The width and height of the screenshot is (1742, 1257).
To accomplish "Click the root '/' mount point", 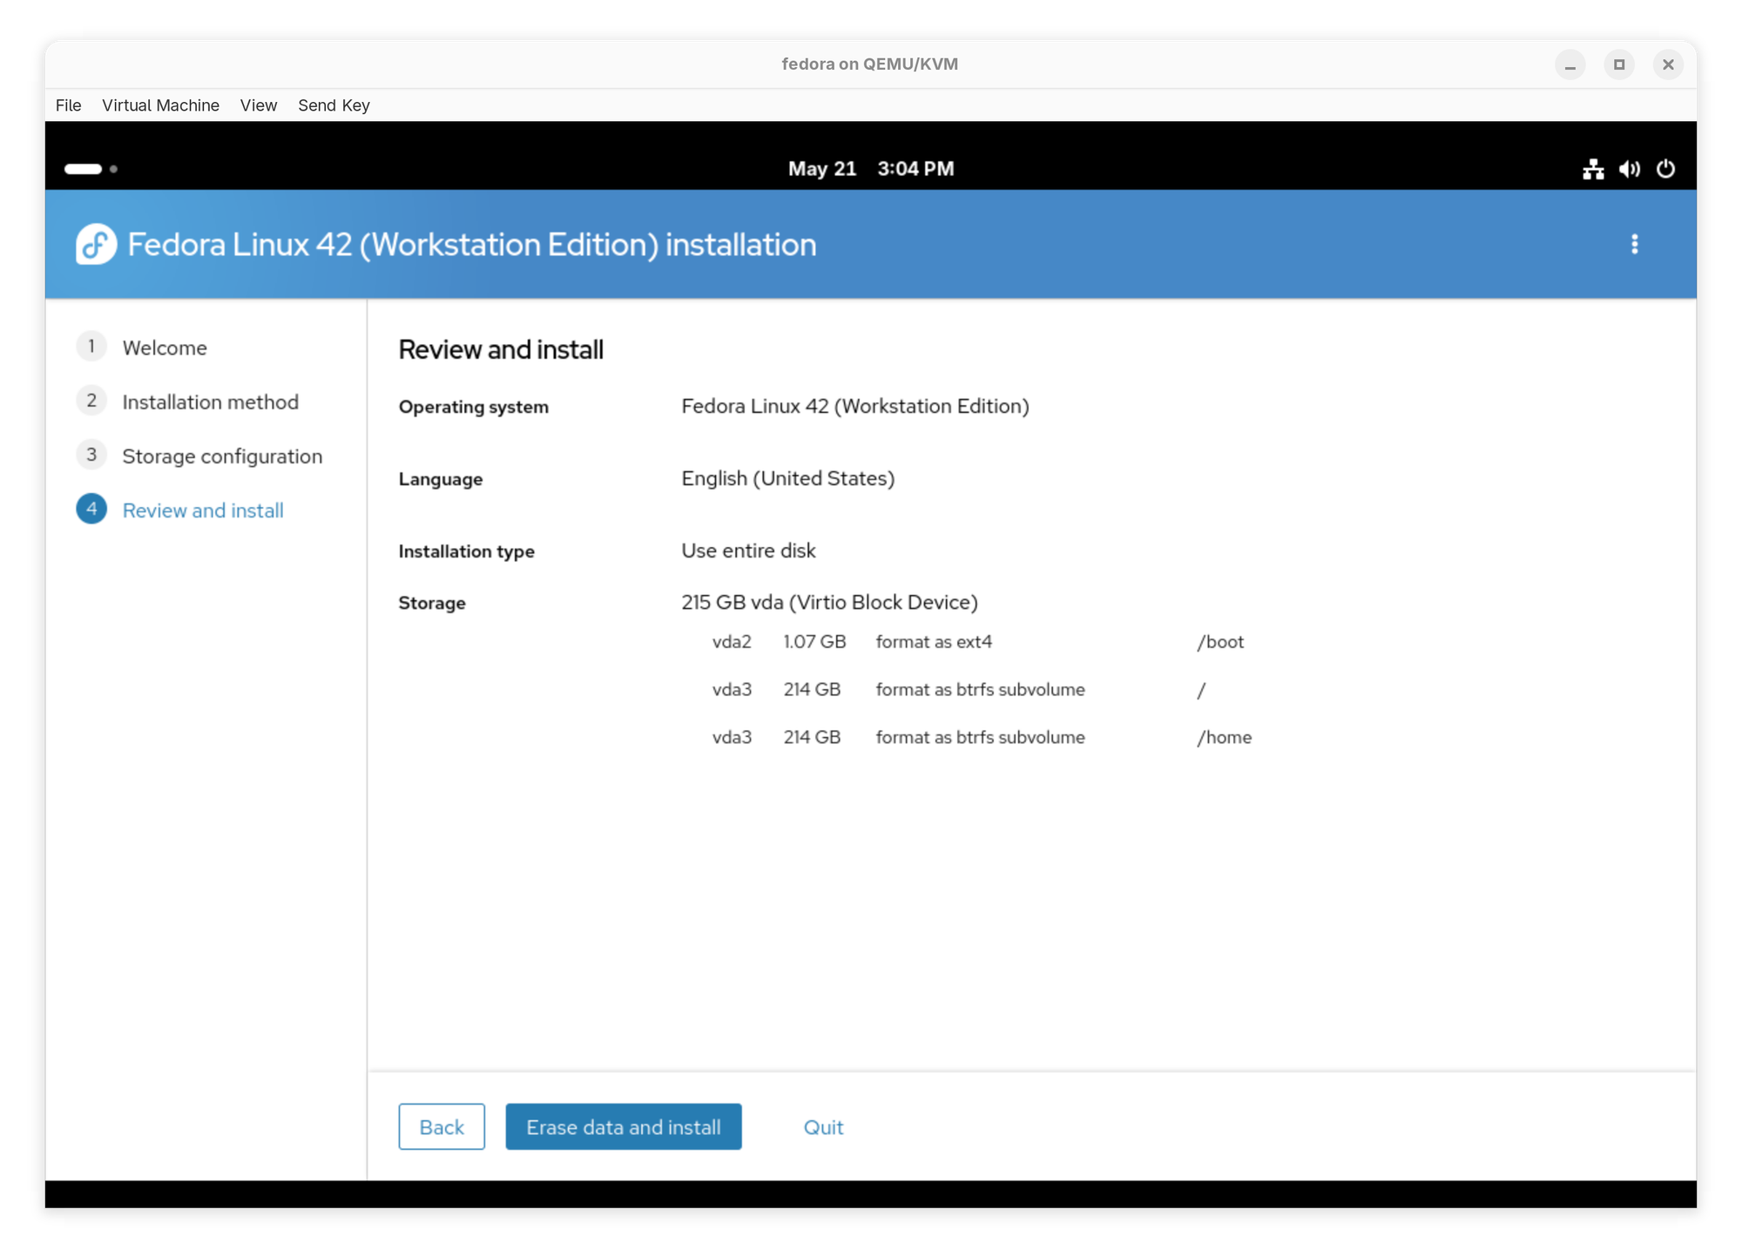I will pos(1201,690).
